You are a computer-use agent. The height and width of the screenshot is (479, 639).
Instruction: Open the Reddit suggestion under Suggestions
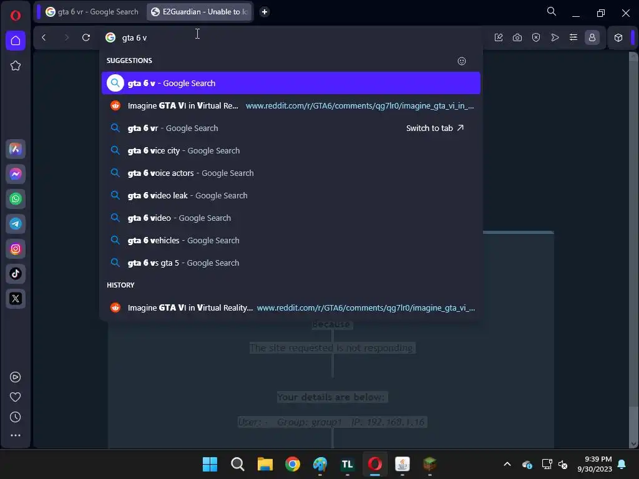291,105
